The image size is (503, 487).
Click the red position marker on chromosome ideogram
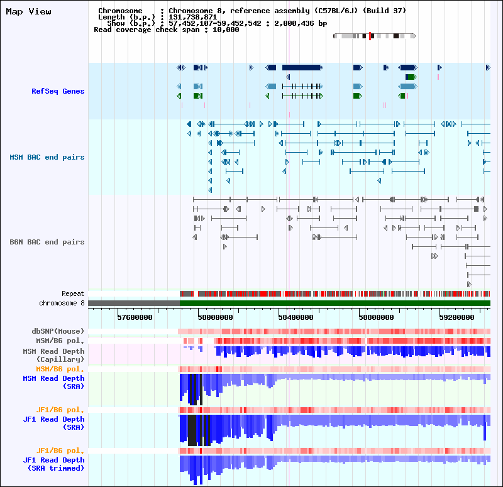click(x=370, y=36)
